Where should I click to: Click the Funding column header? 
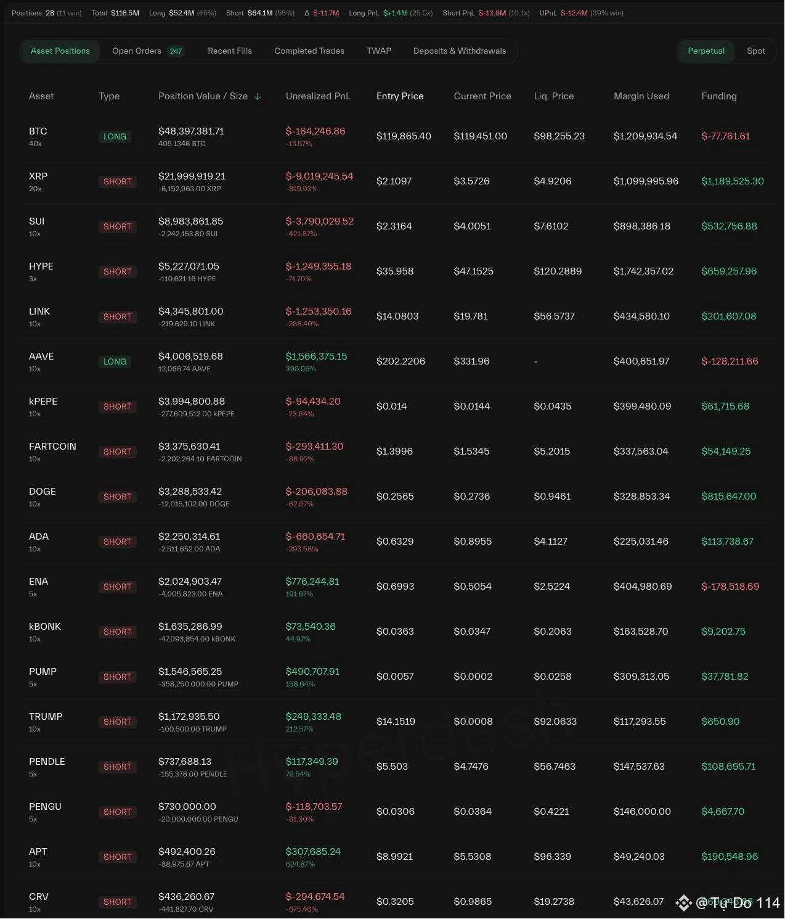718,96
